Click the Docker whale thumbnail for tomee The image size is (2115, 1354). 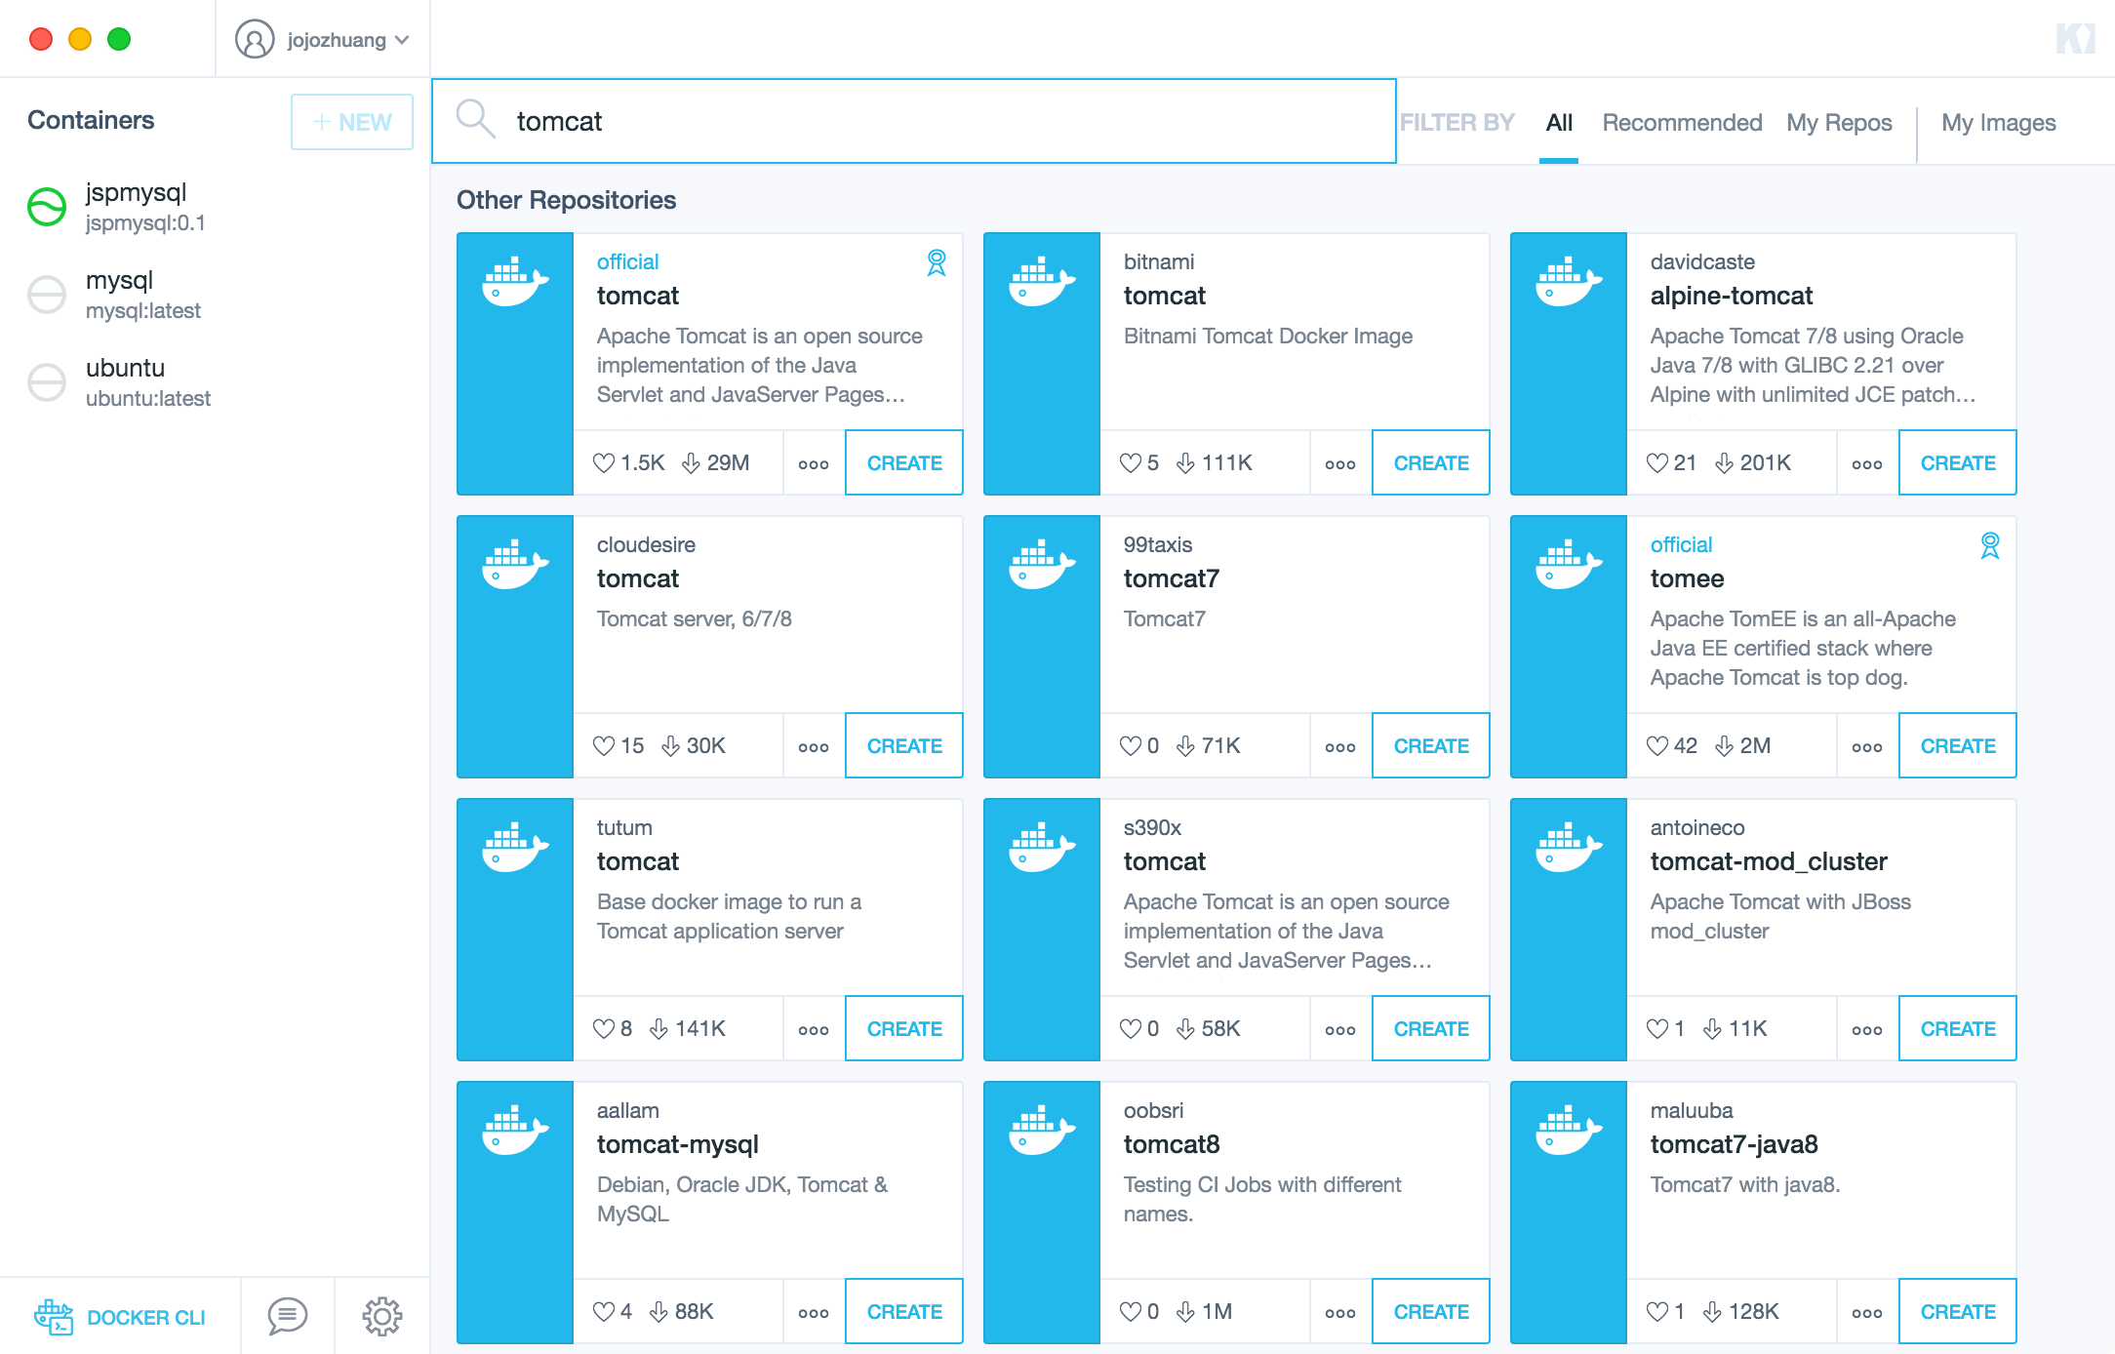[x=1569, y=646]
